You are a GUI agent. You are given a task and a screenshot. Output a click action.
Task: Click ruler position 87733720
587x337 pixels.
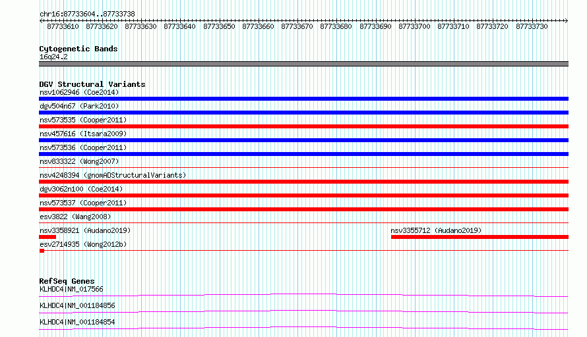coord(492,26)
